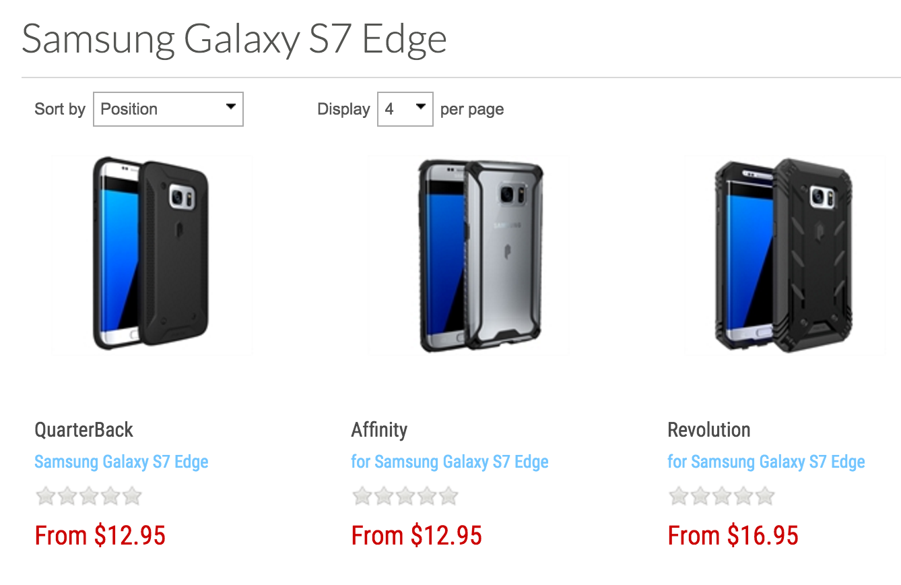Follow QuarterBack's Samsung Galaxy S7 Edge link
This screenshot has width=901, height=585.
[121, 462]
